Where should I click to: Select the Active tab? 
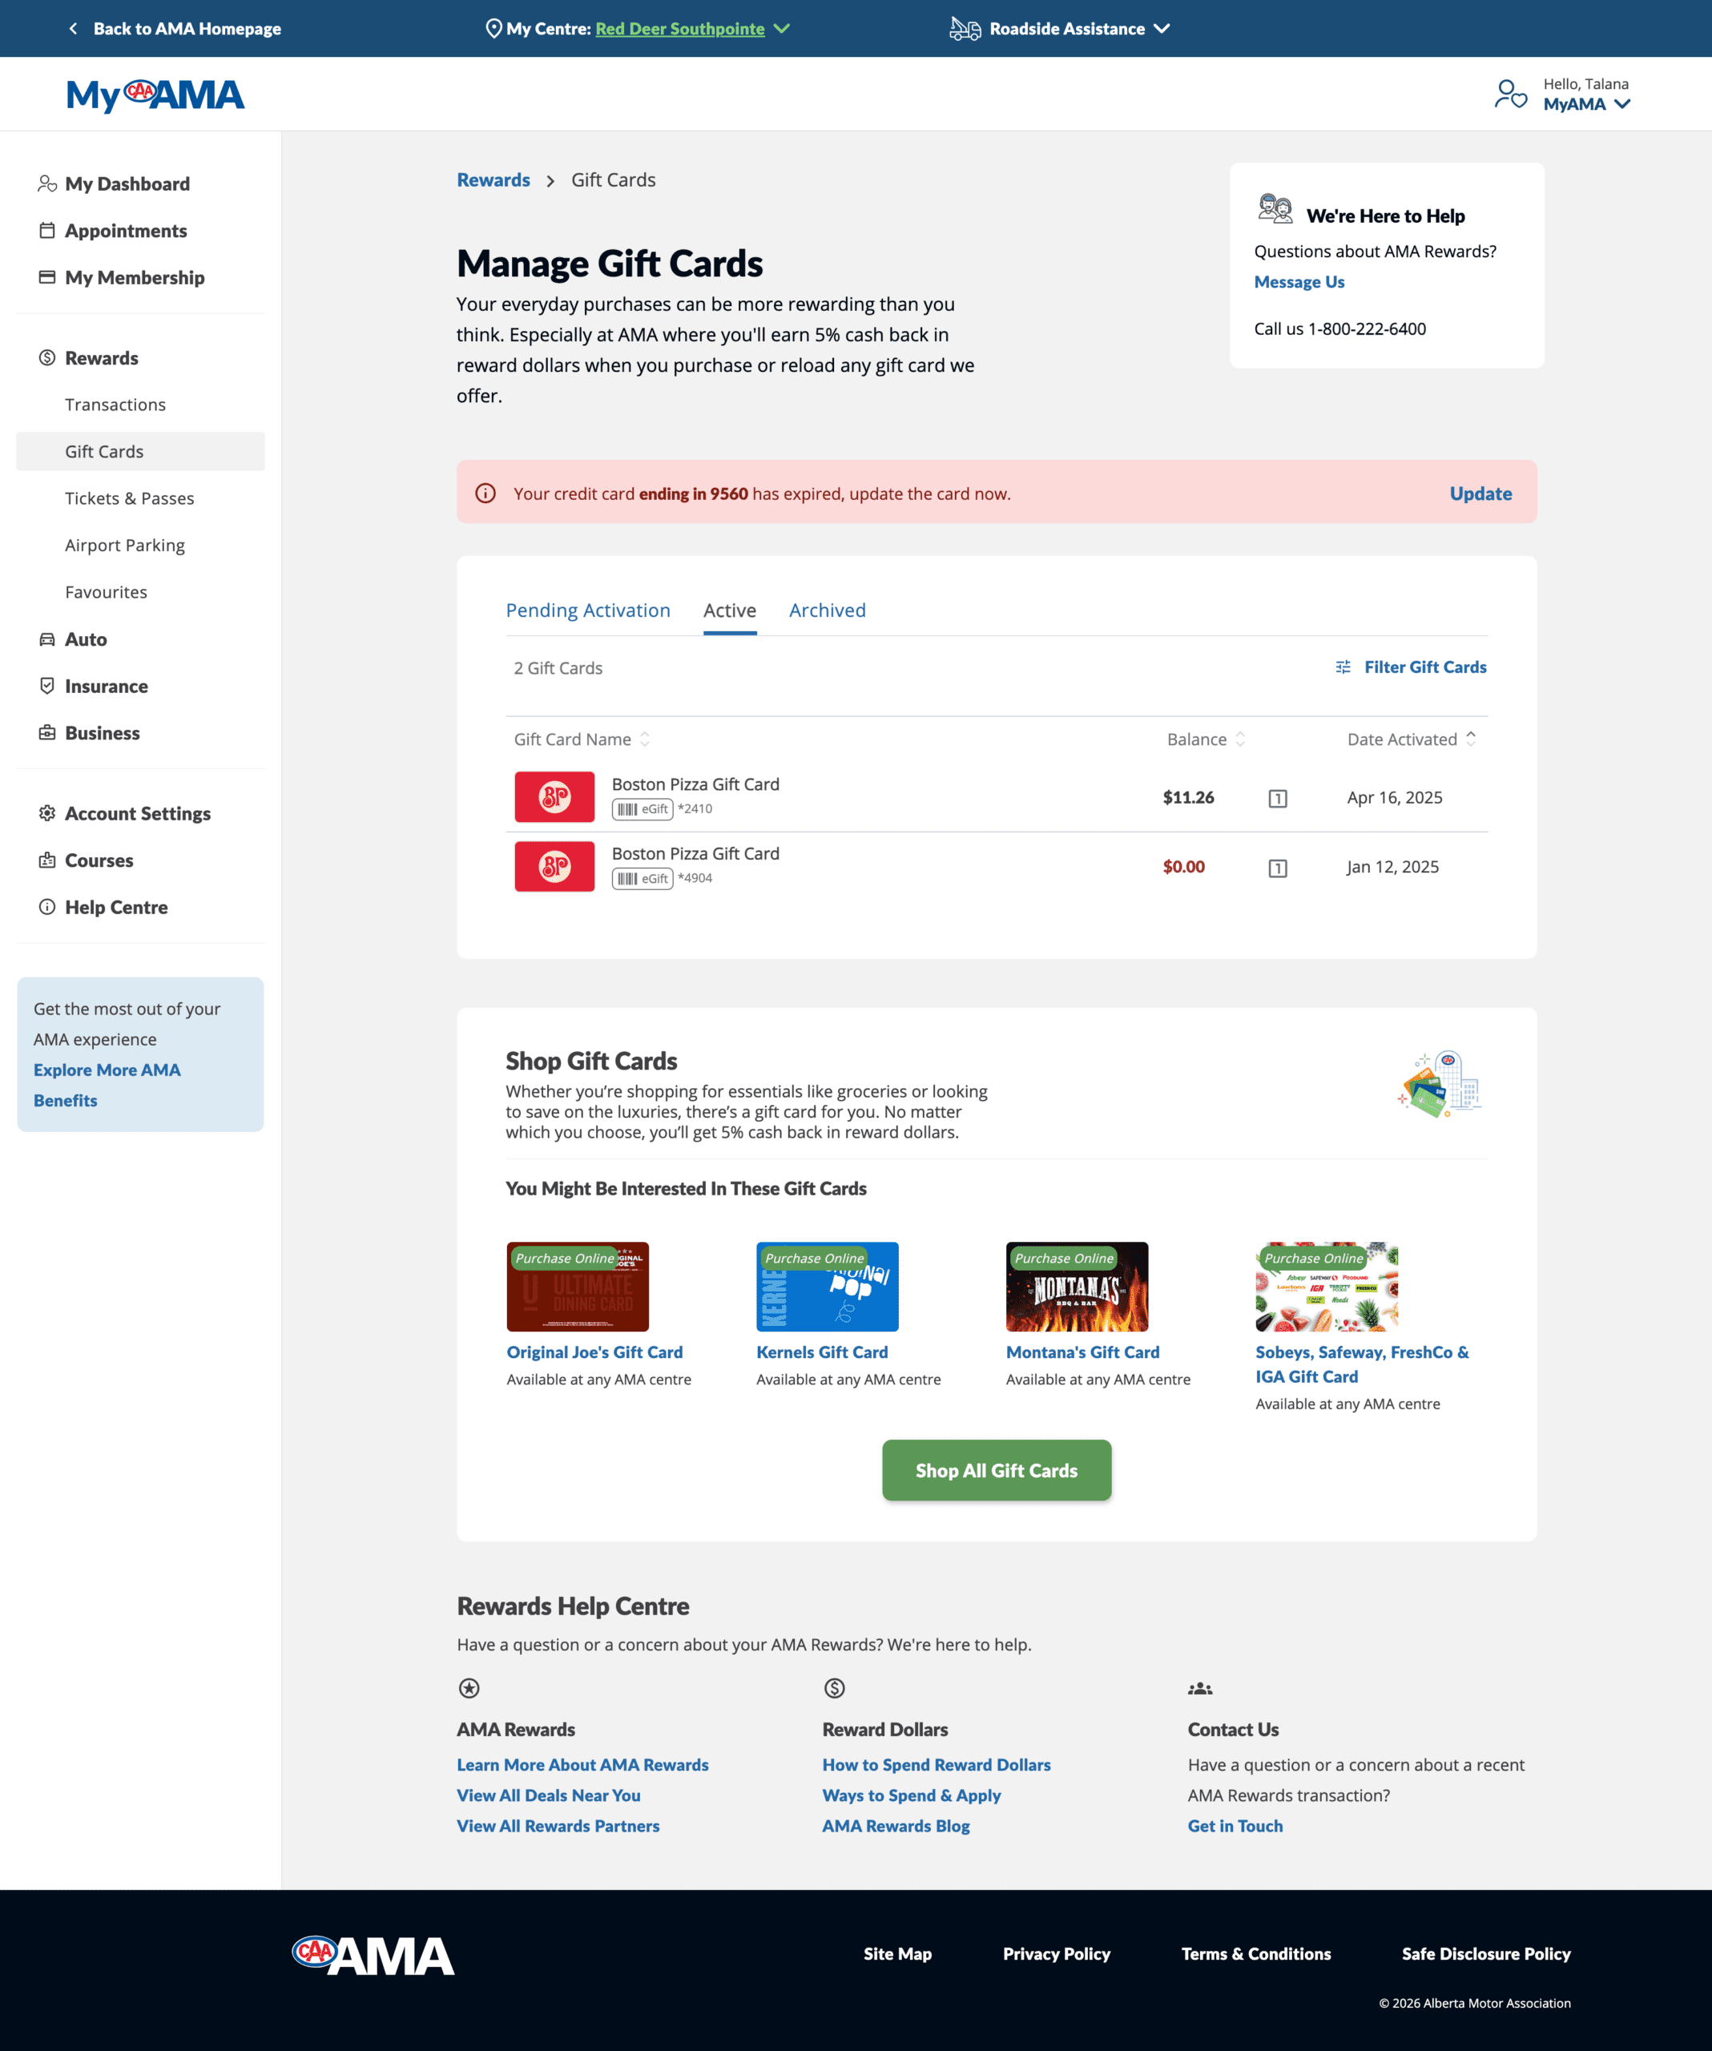[x=730, y=610]
